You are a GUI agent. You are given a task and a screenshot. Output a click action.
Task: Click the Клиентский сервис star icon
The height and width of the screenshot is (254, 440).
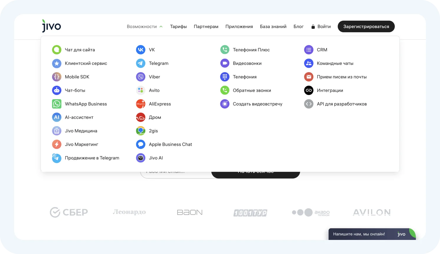(57, 63)
